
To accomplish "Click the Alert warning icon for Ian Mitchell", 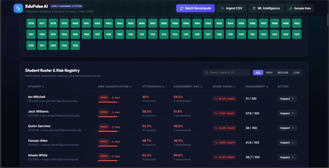I will click(113, 98).
